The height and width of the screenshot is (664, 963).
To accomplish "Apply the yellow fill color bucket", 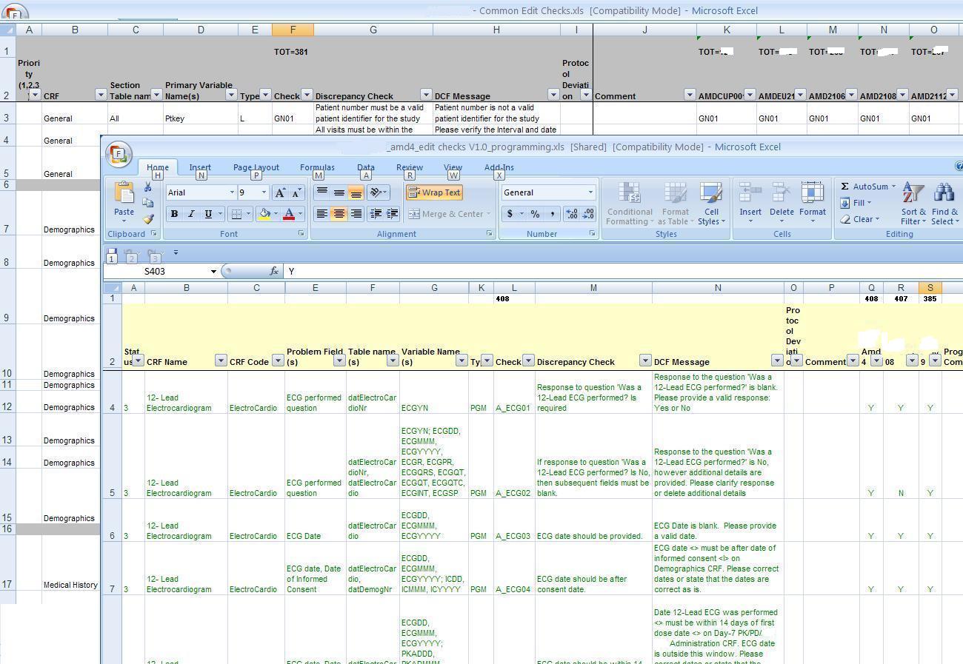I will (264, 215).
